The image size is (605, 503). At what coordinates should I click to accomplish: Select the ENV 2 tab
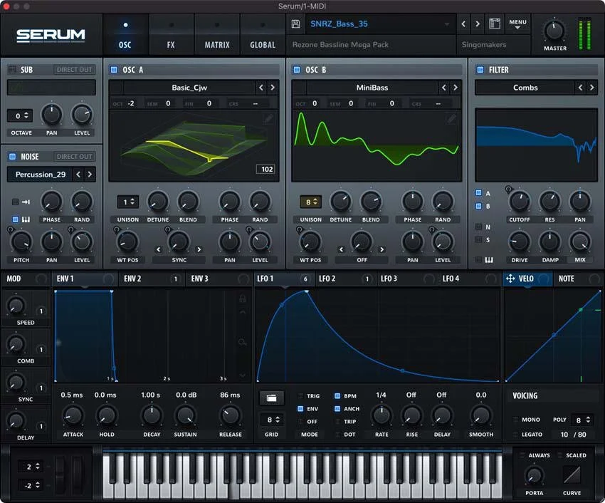pos(152,279)
